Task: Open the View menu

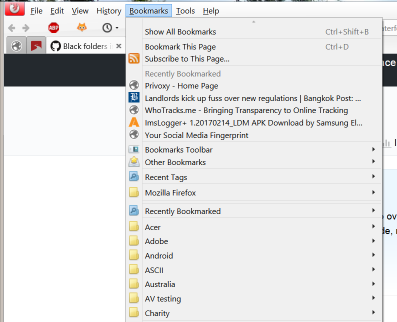Action: tap(80, 11)
